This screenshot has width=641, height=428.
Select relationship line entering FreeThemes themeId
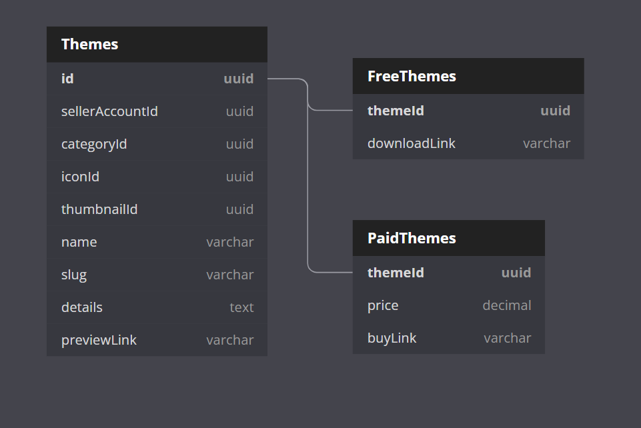[x=332, y=110]
